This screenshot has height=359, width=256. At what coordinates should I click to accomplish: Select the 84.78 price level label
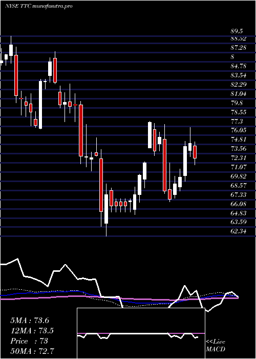coord(239,66)
